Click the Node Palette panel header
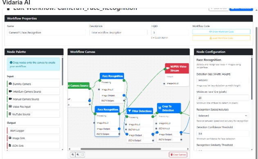This screenshot has height=159, width=258. pos(34,52)
